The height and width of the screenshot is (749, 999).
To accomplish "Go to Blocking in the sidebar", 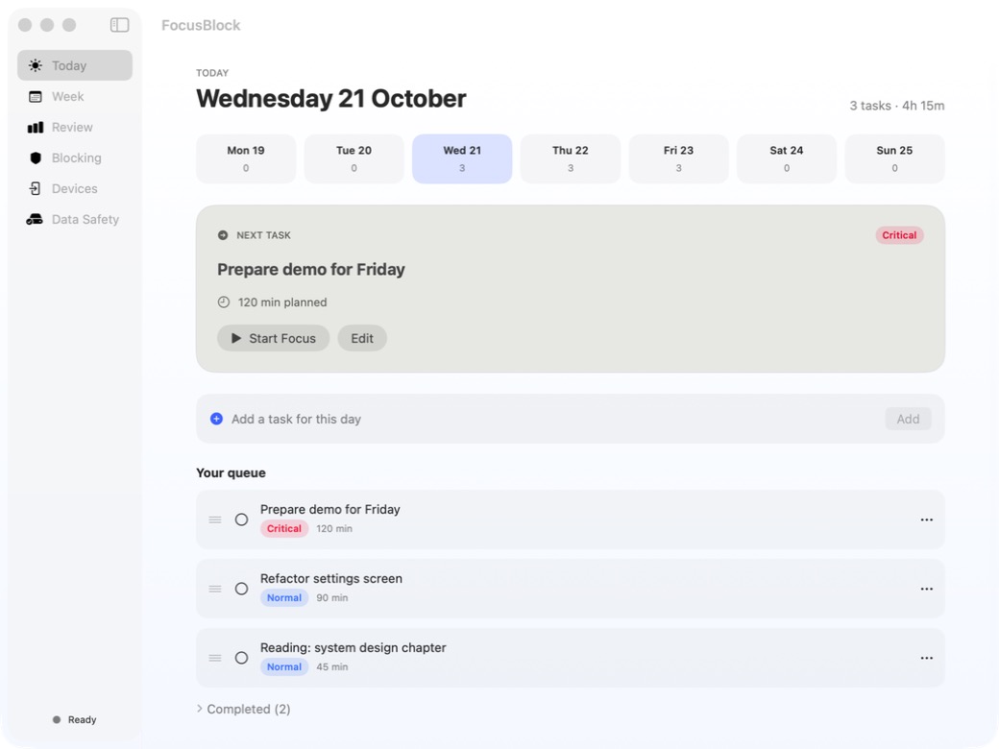I will [x=75, y=157].
